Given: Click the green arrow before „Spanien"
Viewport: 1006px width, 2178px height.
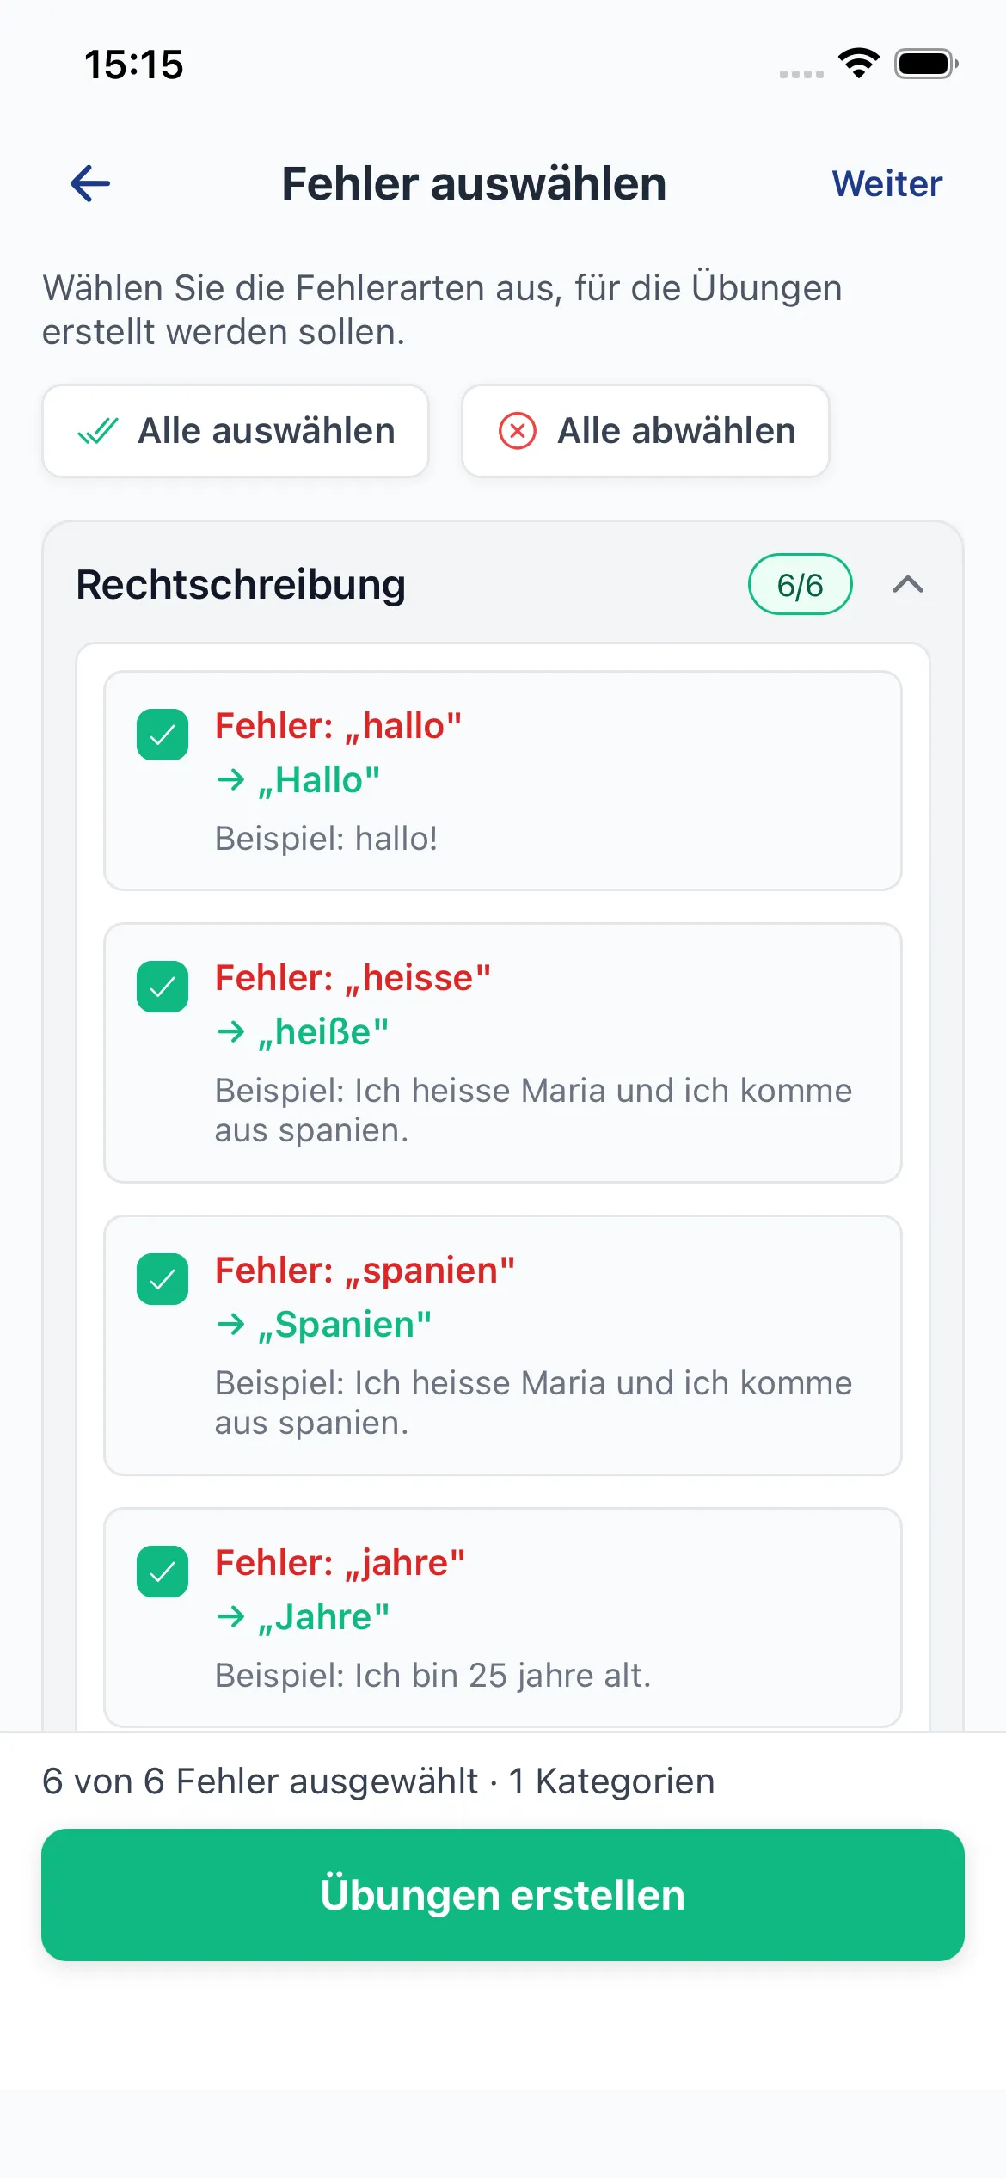Looking at the screenshot, I should pos(230,1324).
